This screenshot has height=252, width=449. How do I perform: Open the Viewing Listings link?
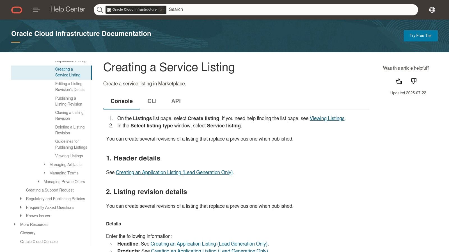327,118
